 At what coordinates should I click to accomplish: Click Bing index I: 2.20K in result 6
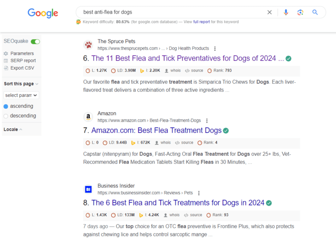150,71
